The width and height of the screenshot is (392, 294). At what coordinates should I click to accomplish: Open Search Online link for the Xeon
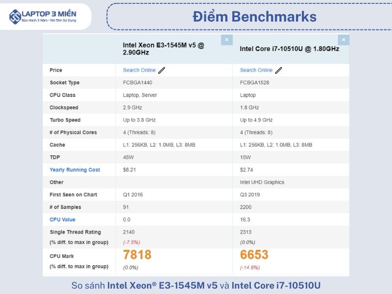click(139, 70)
